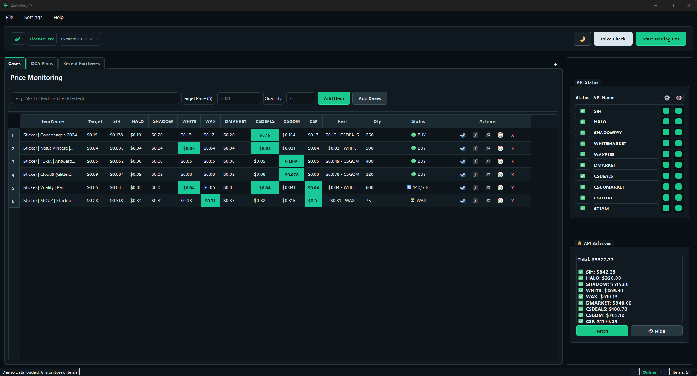The image size is (697, 376).
Task: Click the Price Check button
Action: pos(613,39)
